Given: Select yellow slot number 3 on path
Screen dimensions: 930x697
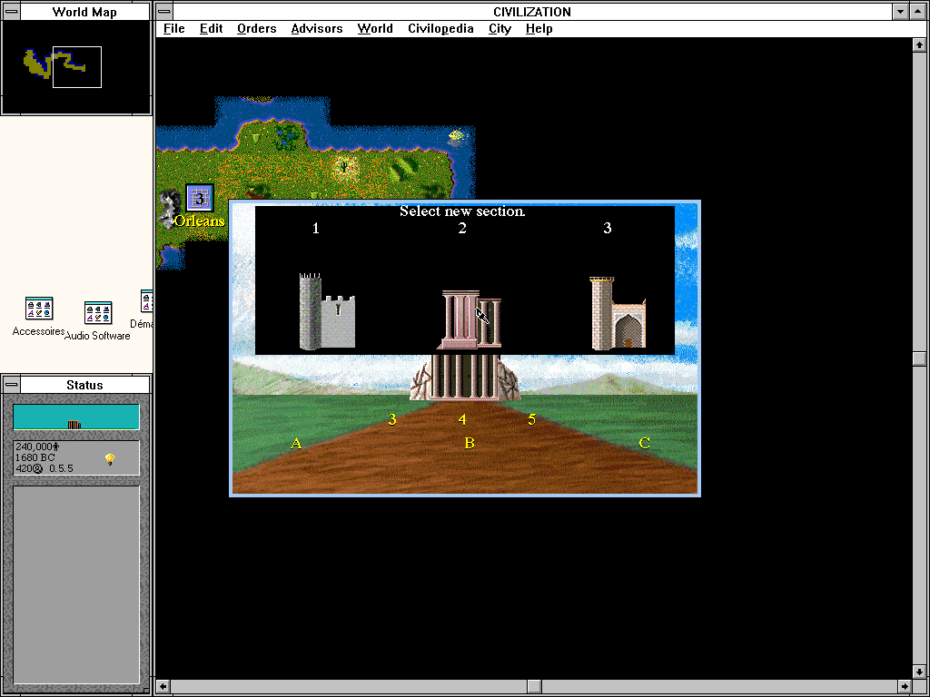Looking at the screenshot, I should click(392, 419).
